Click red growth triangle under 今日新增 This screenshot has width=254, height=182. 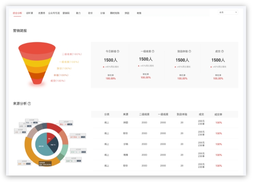103,67
